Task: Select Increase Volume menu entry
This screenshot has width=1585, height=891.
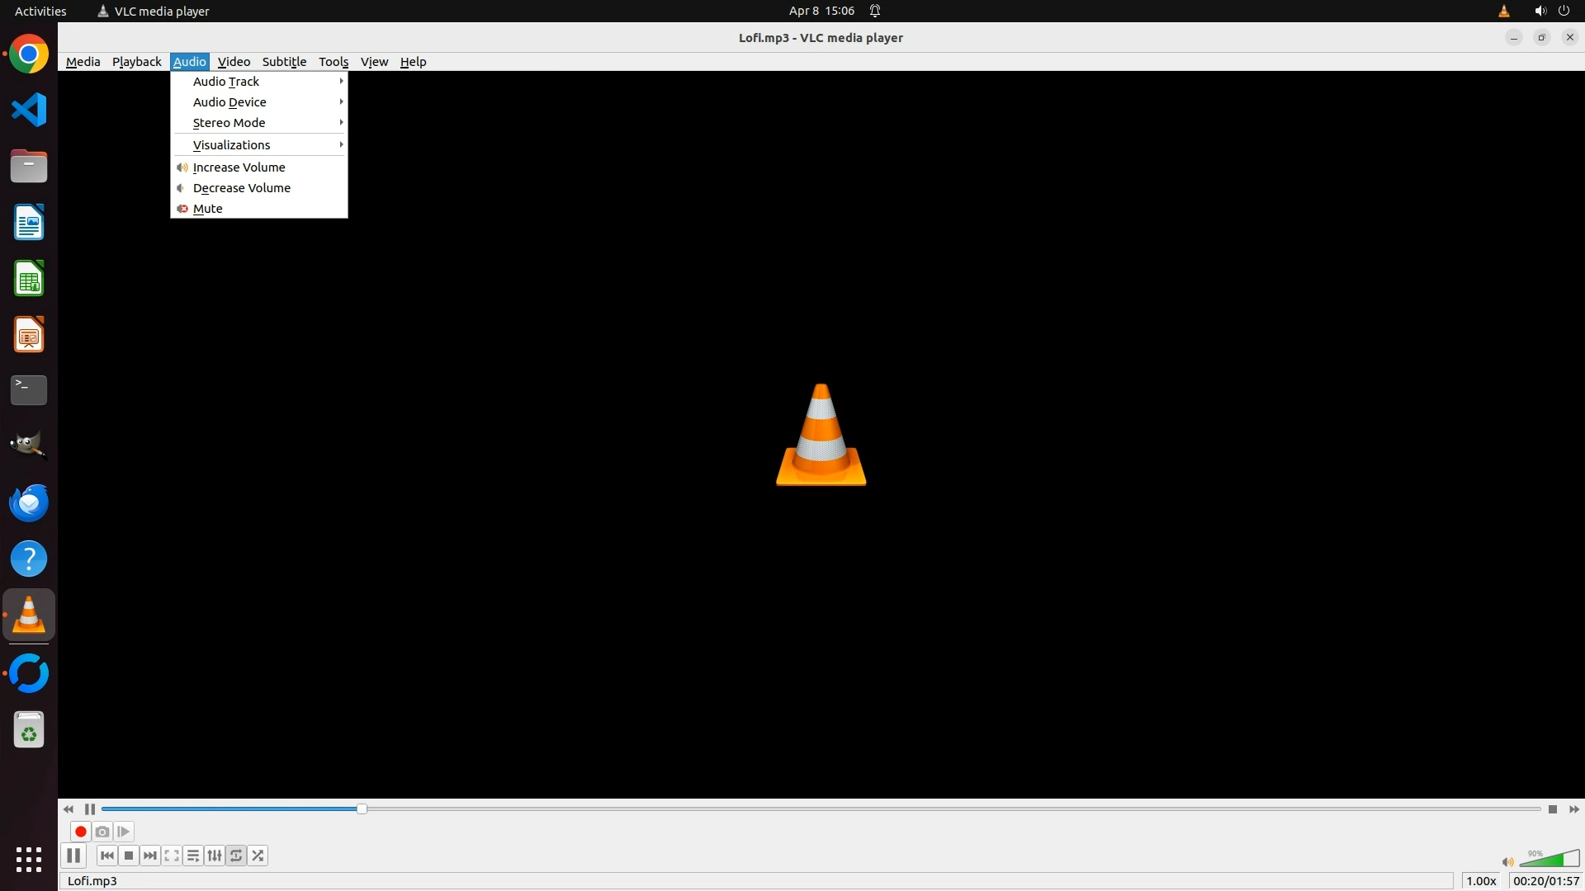Action: (239, 167)
